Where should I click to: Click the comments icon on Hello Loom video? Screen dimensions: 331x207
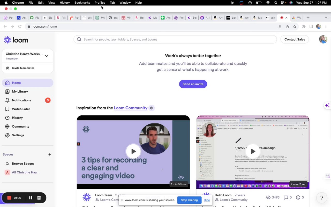coord(286,197)
